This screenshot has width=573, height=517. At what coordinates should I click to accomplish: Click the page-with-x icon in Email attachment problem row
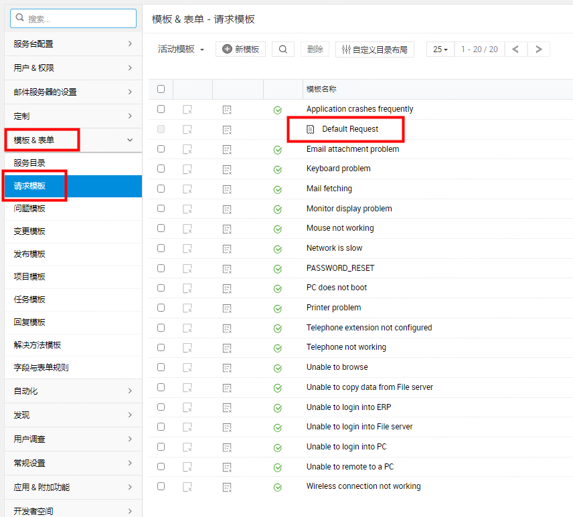point(187,149)
